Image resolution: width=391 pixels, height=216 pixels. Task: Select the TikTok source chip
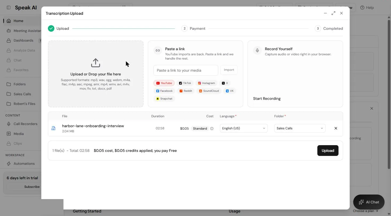coord(185,83)
